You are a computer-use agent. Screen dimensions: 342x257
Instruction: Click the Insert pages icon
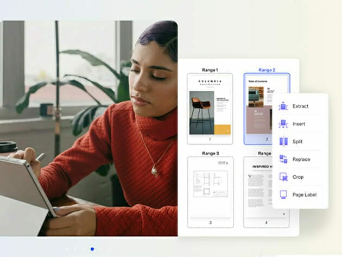283,124
